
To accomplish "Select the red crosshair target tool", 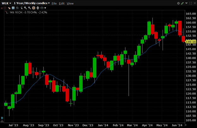I will coord(5,8).
